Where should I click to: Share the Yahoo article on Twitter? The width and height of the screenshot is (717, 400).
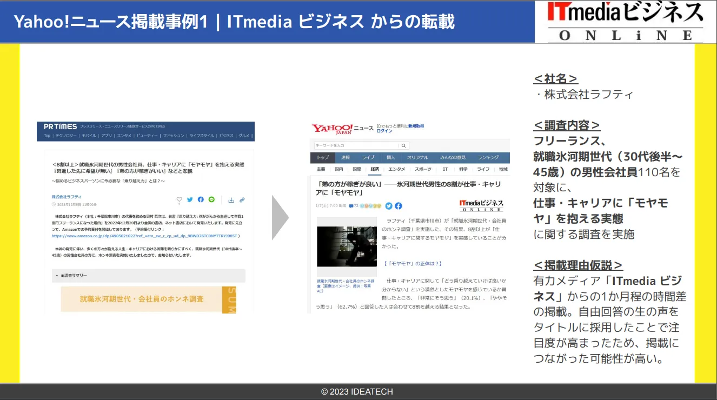point(389,206)
